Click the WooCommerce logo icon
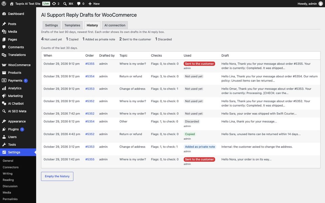 4,65
